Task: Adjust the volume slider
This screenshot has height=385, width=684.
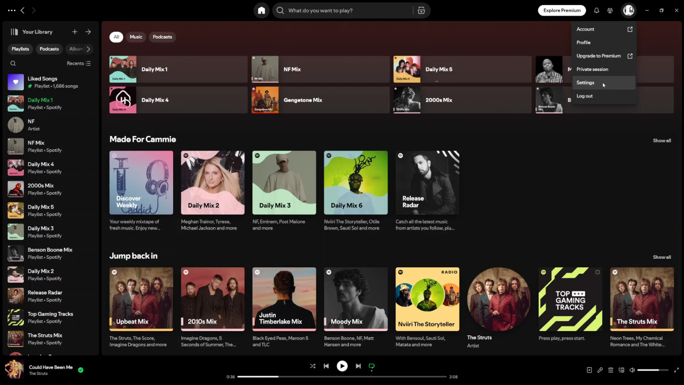Action: click(652, 370)
